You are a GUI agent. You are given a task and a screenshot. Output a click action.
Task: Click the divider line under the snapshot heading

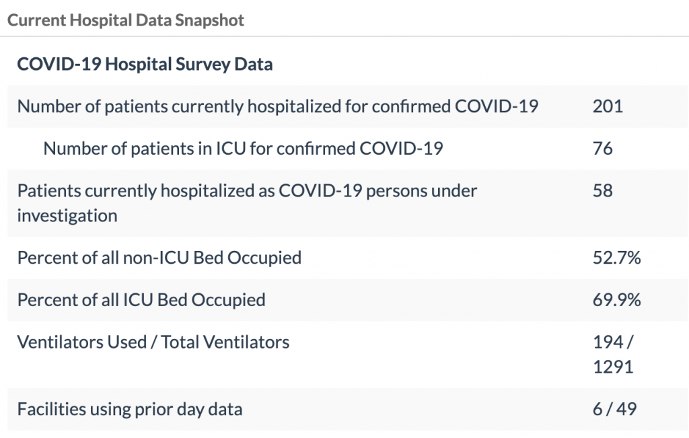pyautogui.click(x=344, y=36)
